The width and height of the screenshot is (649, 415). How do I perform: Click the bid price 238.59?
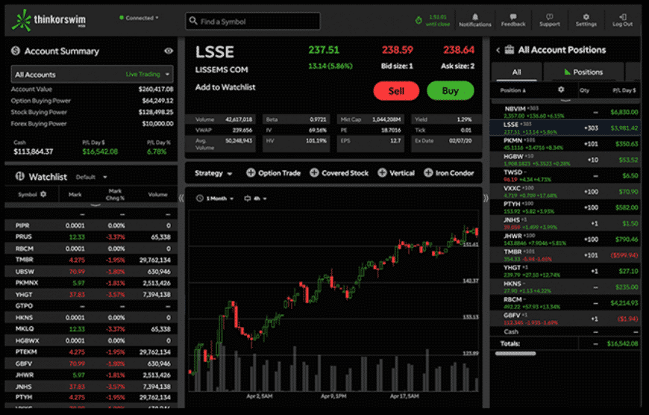click(x=397, y=50)
